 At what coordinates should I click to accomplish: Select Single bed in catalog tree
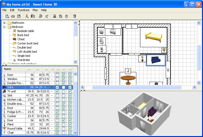tap(24, 56)
